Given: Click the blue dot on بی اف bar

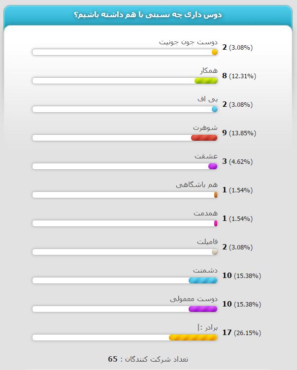Looking at the screenshot, I should (215, 109).
